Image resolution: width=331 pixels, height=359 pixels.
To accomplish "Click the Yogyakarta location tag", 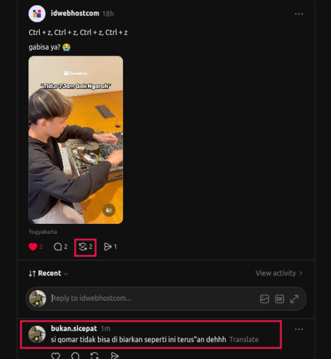I will pyautogui.click(x=43, y=232).
